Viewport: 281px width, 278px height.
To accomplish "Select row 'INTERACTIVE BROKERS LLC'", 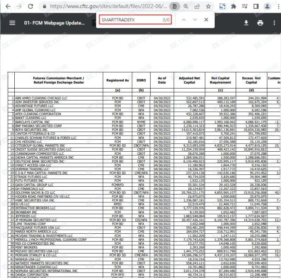I will pyautogui.click(x=144, y=208).
